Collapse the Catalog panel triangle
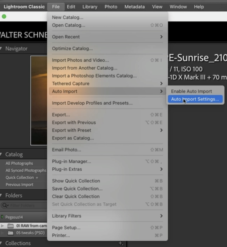The image size is (227, 247). point(2,155)
